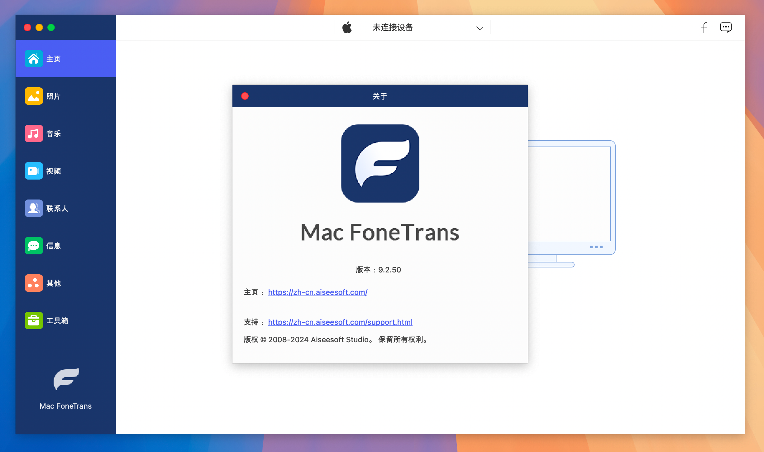Select the 联系人 sidebar label

pyautogui.click(x=57, y=209)
